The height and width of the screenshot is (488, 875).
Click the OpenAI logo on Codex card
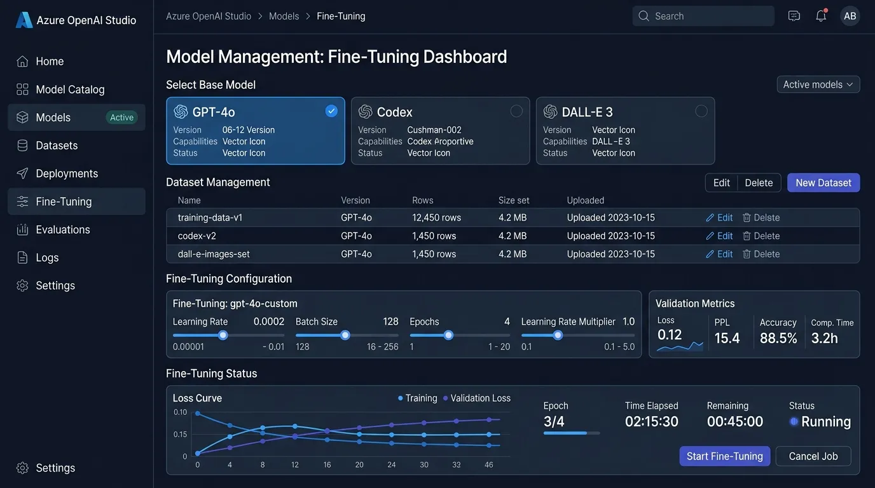coord(365,112)
